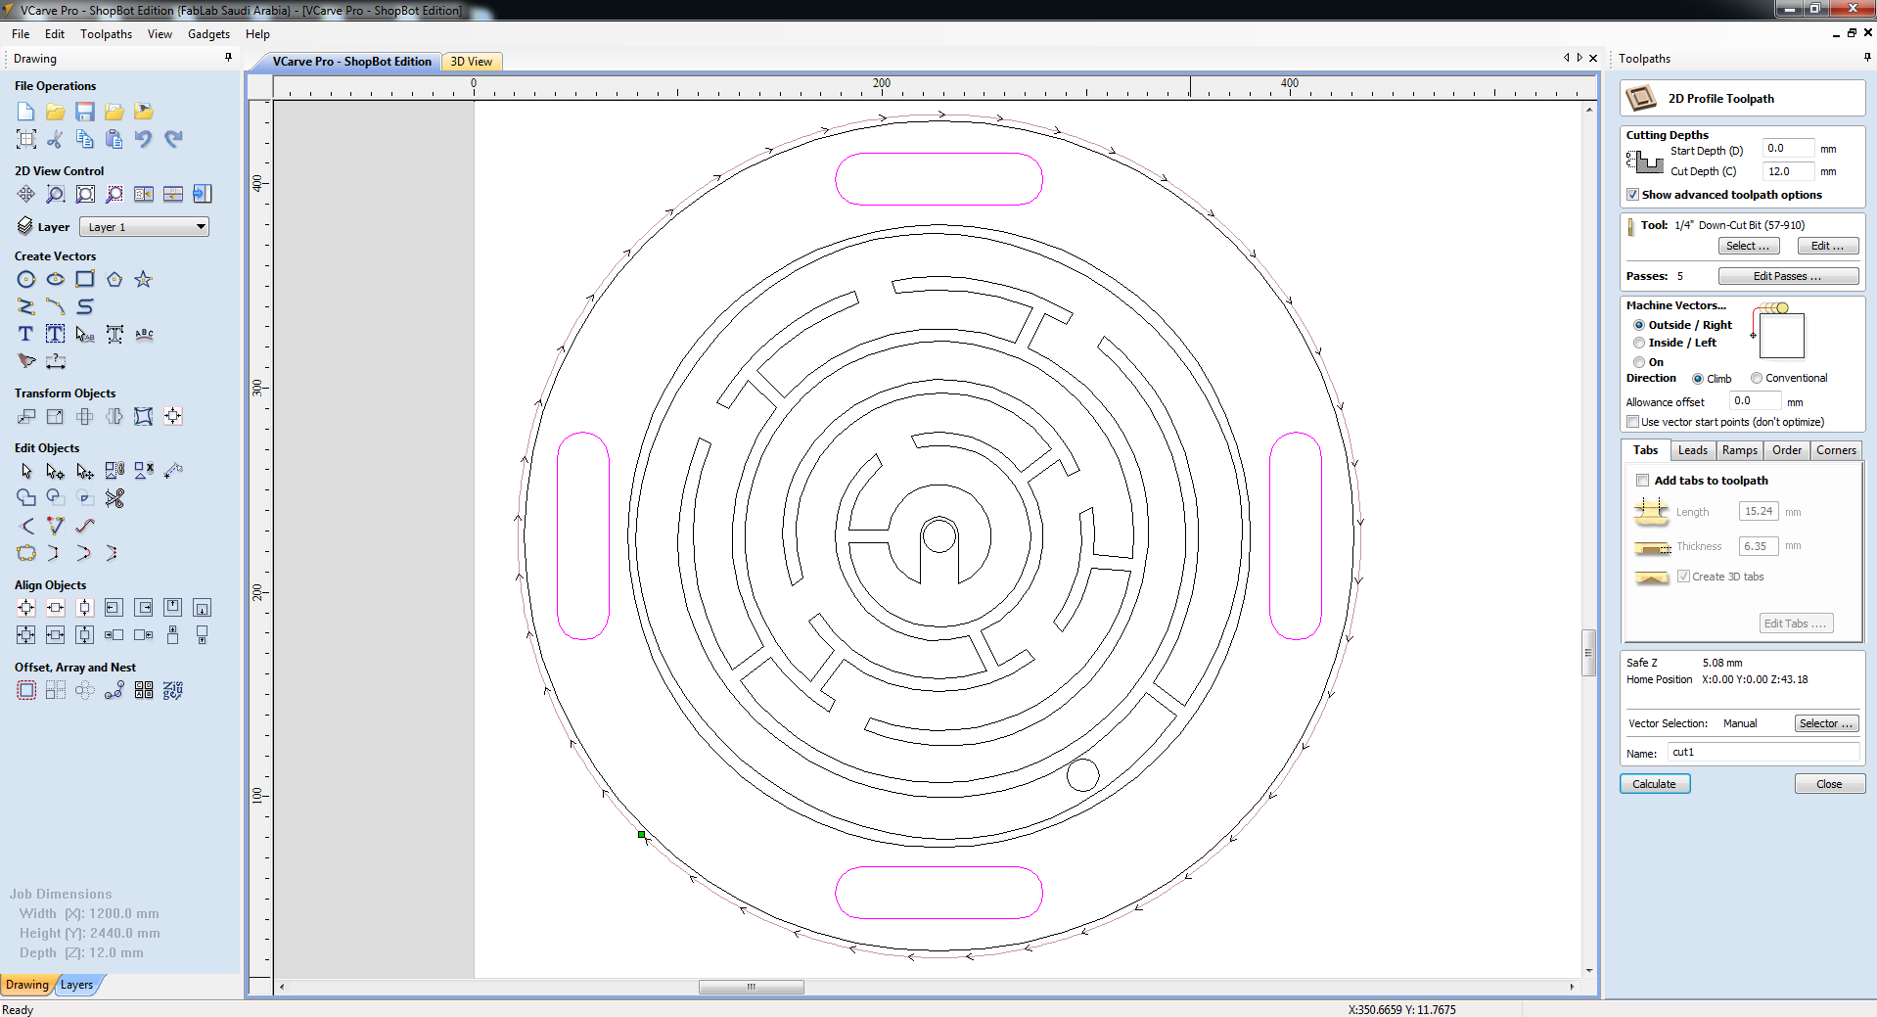Open the Toolpaths menu
Viewport: 1877px width, 1017px height.
106,34
